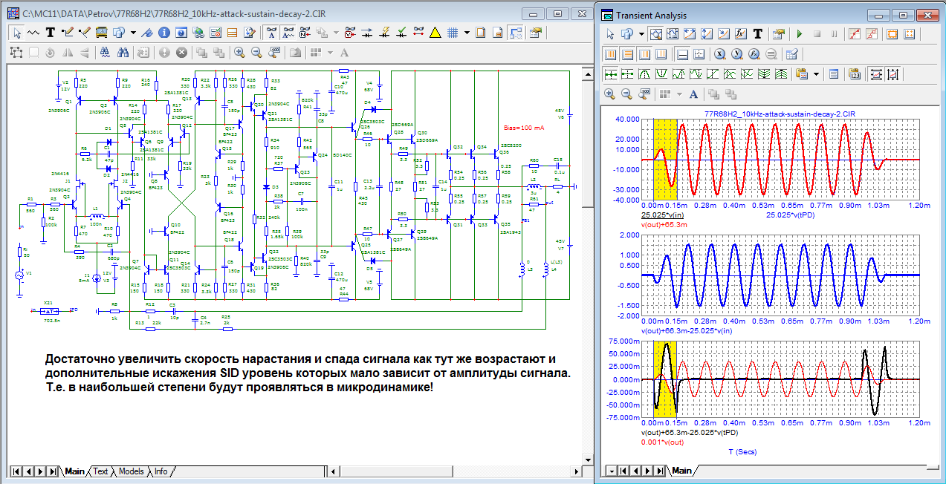Click the 25.025*v(in) waveform label
This screenshot has width=946, height=484.
pos(662,215)
